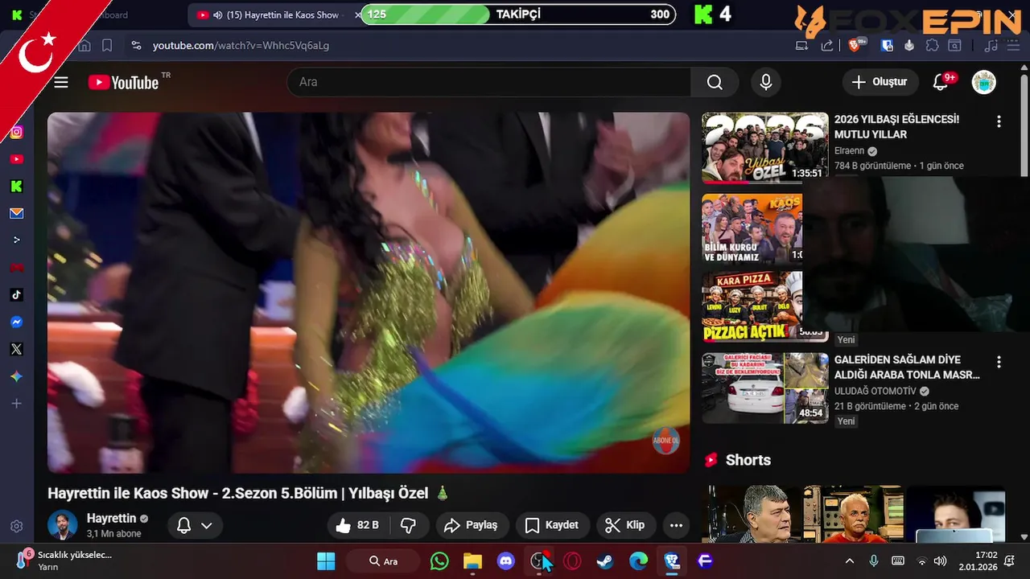Toggle the channel notification bell for Hayrettin
This screenshot has height=579, width=1030.
[184, 525]
